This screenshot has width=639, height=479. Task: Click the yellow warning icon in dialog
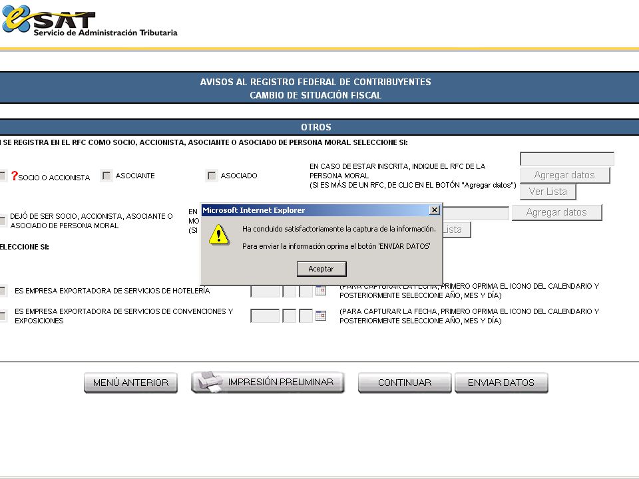pyautogui.click(x=219, y=235)
